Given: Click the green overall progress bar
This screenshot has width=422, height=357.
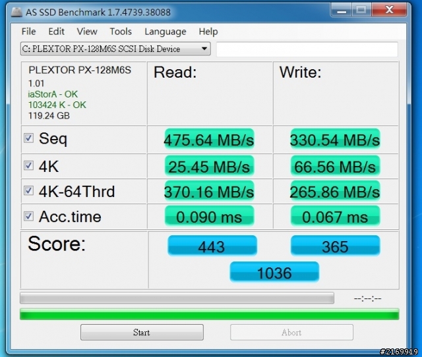Looking at the screenshot, I should point(210,314).
